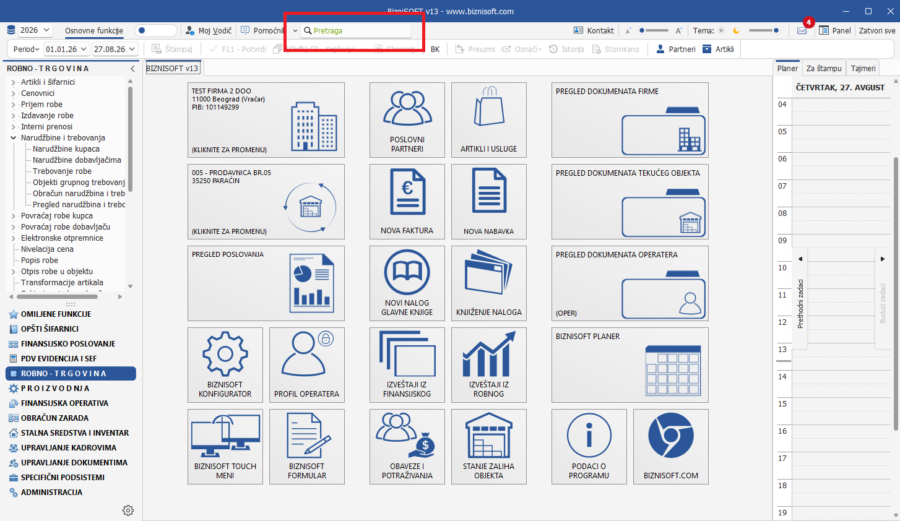Image resolution: width=900 pixels, height=521 pixels.
Task: Toggle the switch next to Osnovne funkcije
Action: [x=156, y=30]
